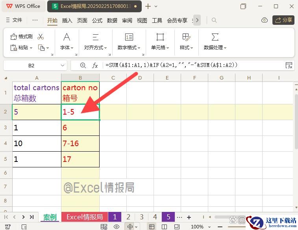Click the search magnifier in the menu bar
This screenshot has width=298, height=230.
[x=214, y=20]
